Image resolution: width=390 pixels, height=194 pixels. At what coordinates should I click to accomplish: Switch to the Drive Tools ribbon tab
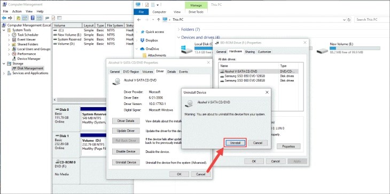(196, 12)
